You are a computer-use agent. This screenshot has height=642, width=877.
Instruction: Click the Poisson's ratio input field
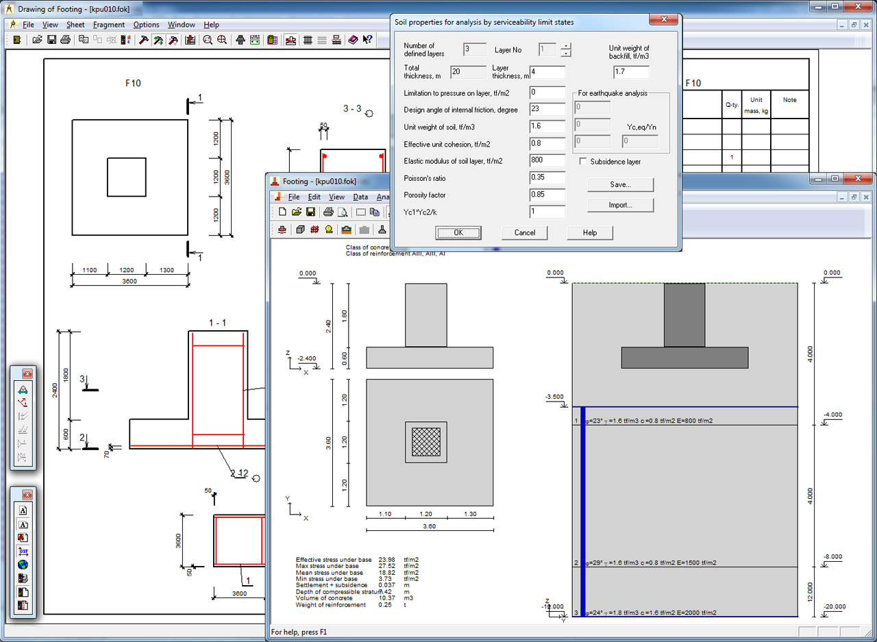(547, 178)
